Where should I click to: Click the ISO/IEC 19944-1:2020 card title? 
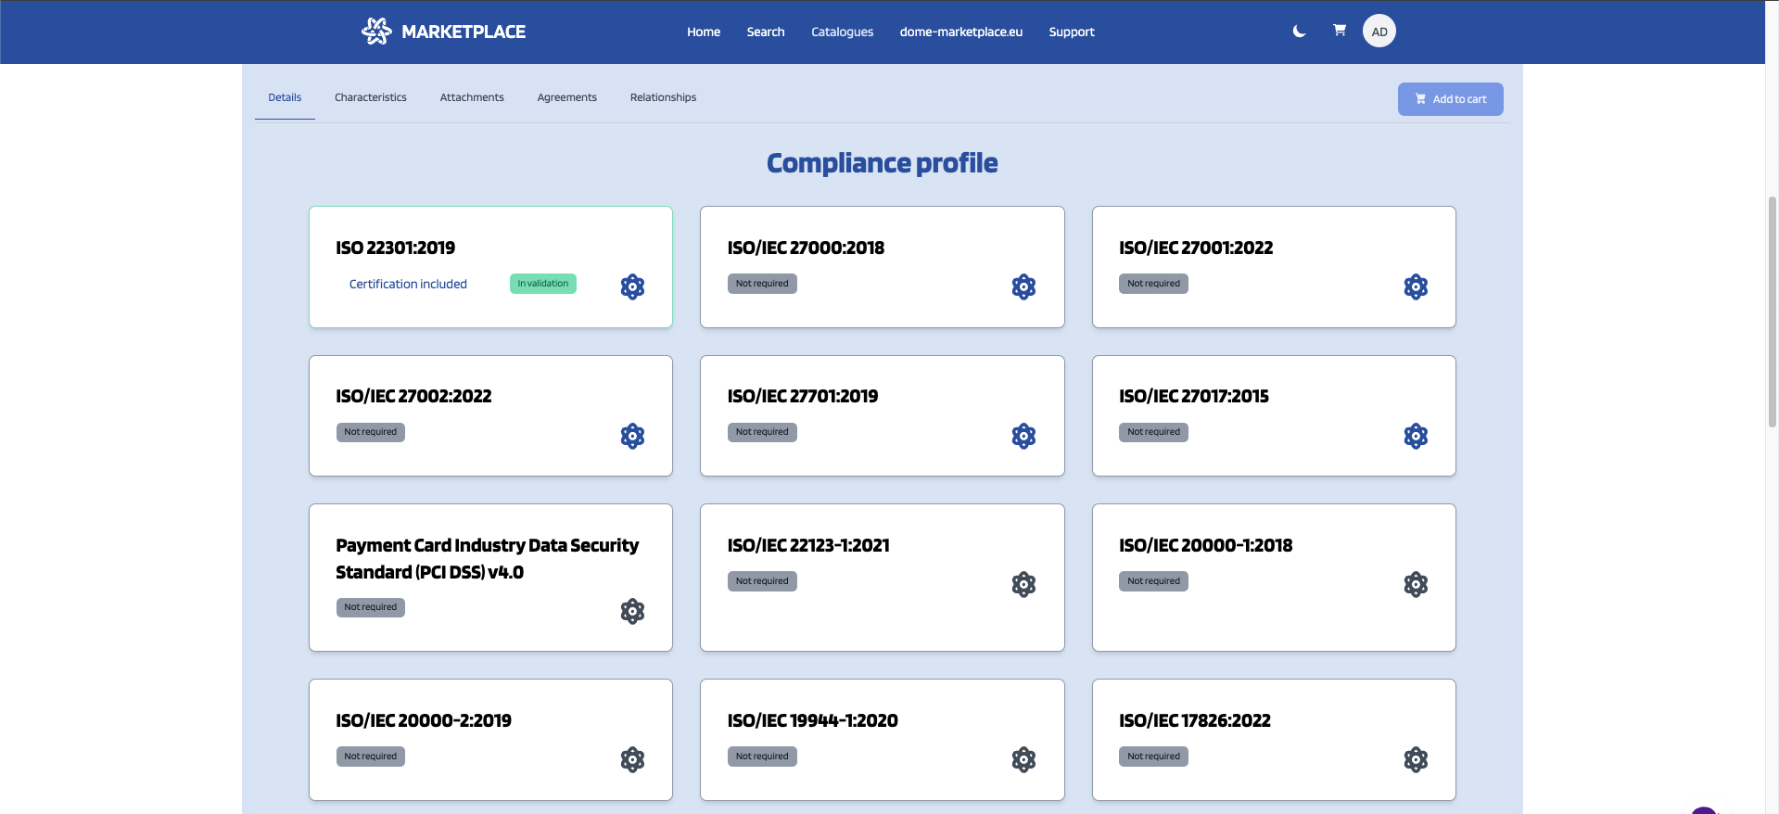tap(813, 720)
